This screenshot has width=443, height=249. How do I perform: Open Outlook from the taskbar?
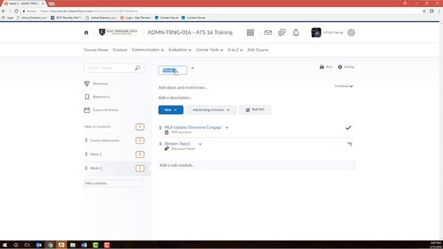coord(39,245)
